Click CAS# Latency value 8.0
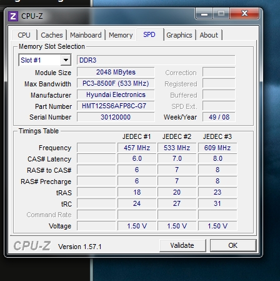Image resolution: width=280 pixels, height=281 pixels. [217, 158]
